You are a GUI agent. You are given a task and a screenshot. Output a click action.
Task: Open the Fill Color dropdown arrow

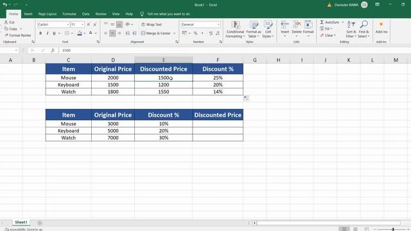tap(85, 33)
